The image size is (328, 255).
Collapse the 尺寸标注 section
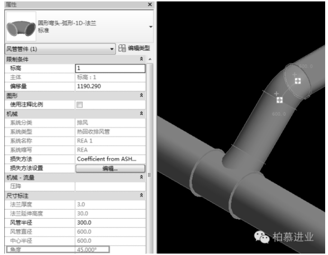tap(141, 195)
